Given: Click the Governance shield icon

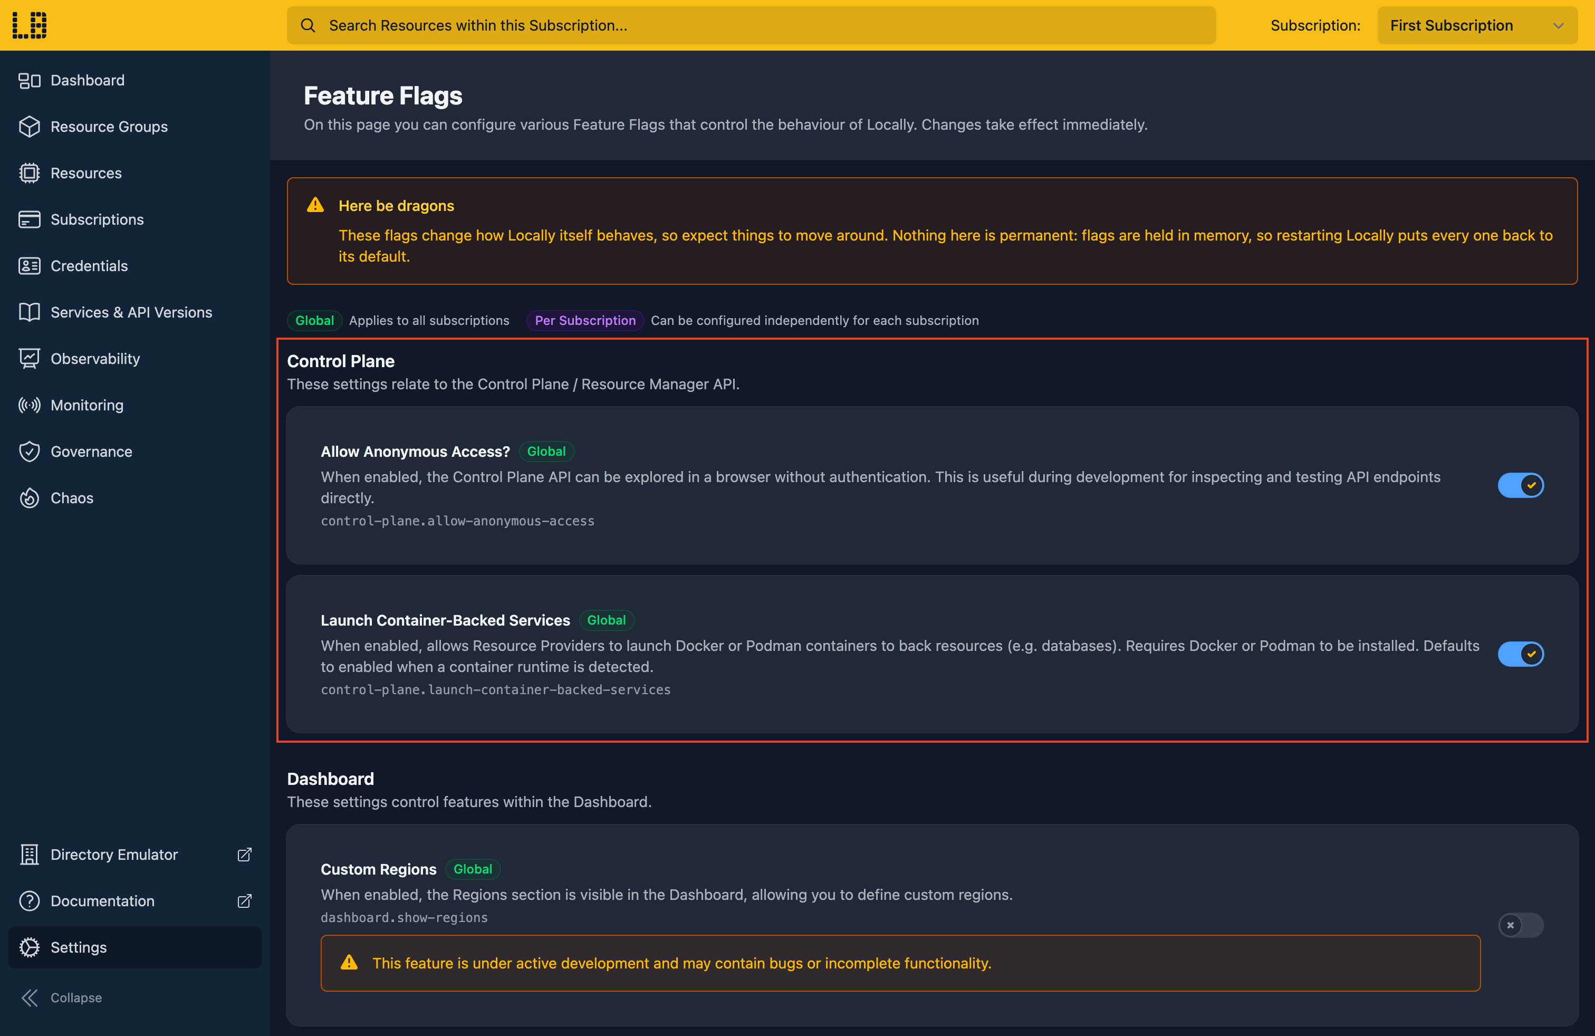Looking at the screenshot, I should click(30, 452).
